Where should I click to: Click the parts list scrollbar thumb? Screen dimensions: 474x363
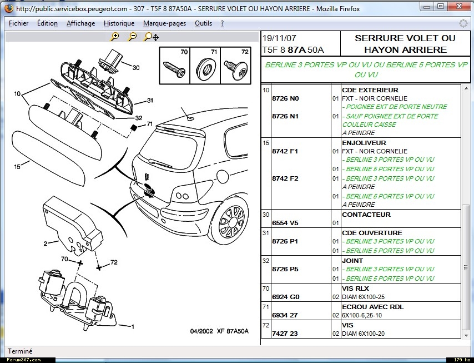pos(466,267)
